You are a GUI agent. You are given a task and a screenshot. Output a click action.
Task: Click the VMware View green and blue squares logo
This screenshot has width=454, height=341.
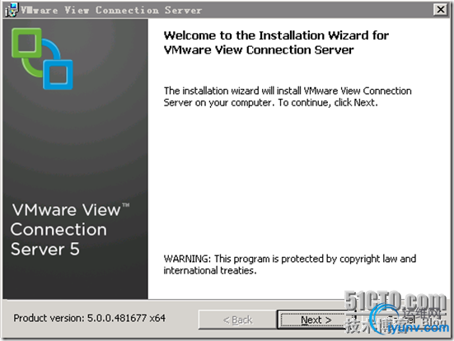tap(42, 58)
